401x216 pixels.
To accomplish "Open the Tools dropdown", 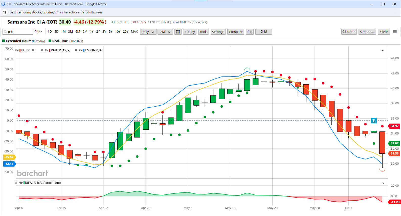I will [204, 32].
